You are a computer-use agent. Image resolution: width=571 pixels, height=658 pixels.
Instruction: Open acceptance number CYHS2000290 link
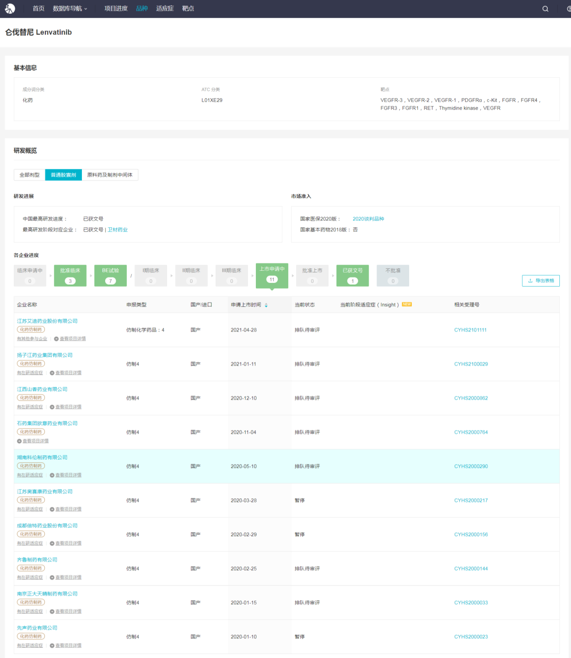(471, 467)
